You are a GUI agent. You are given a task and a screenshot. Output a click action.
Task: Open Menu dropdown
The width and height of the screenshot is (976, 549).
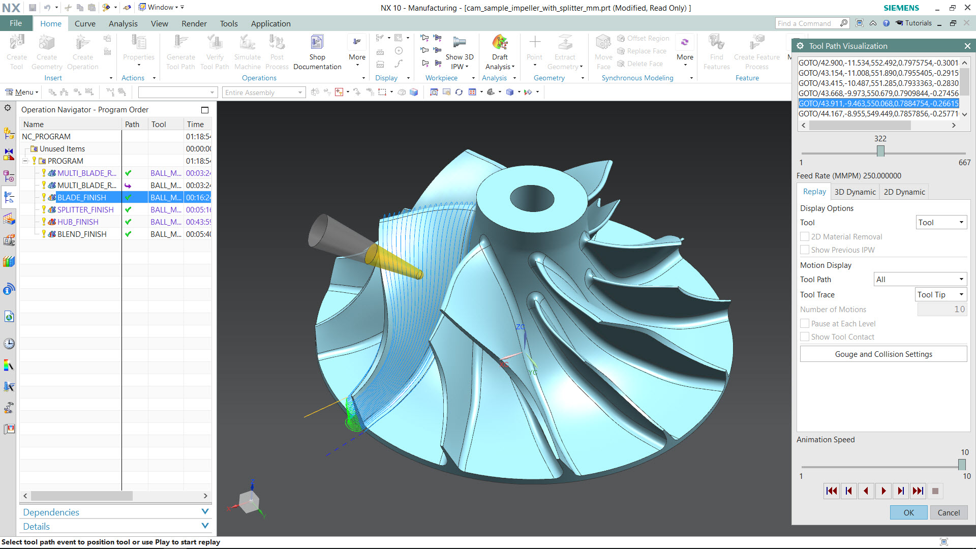(22, 92)
